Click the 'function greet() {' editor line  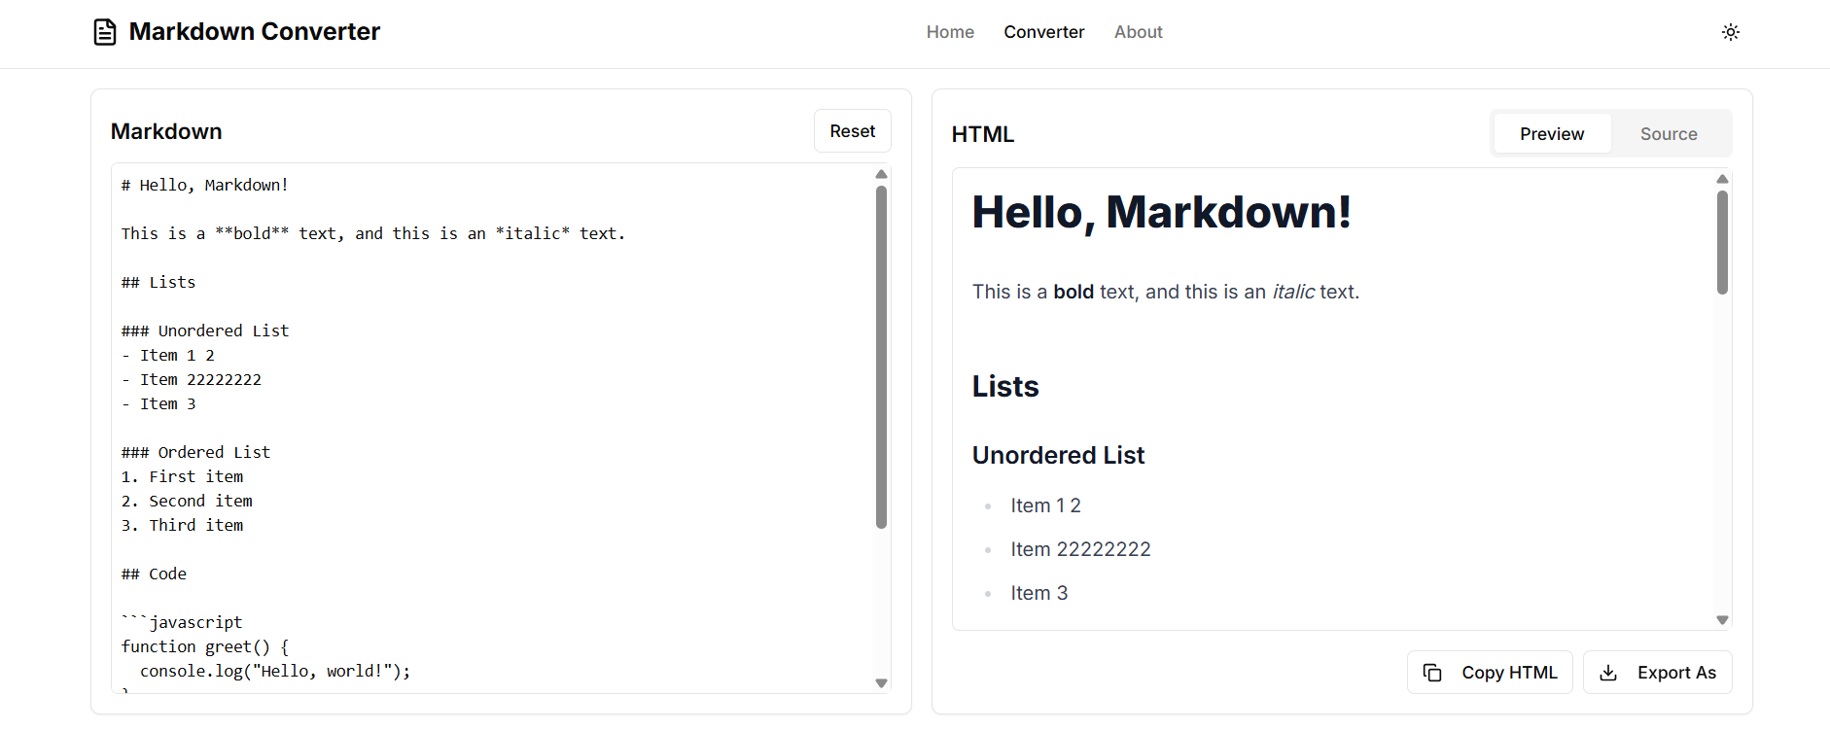click(x=205, y=646)
